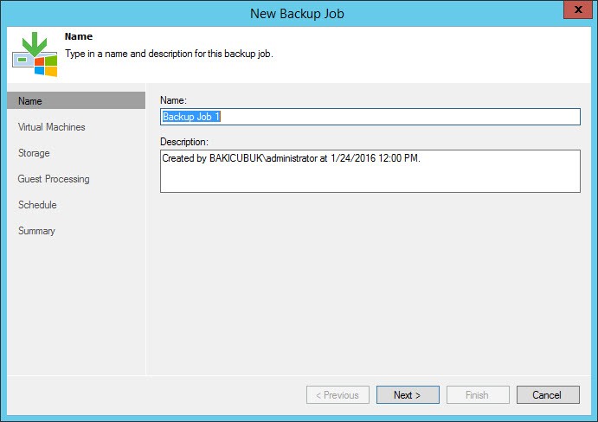Click the green down arrow in wizard graphic
This screenshot has width=598, height=422.
[x=35, y=44]
